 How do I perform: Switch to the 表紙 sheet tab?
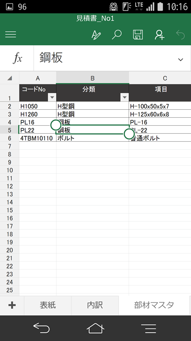(48, 305)
